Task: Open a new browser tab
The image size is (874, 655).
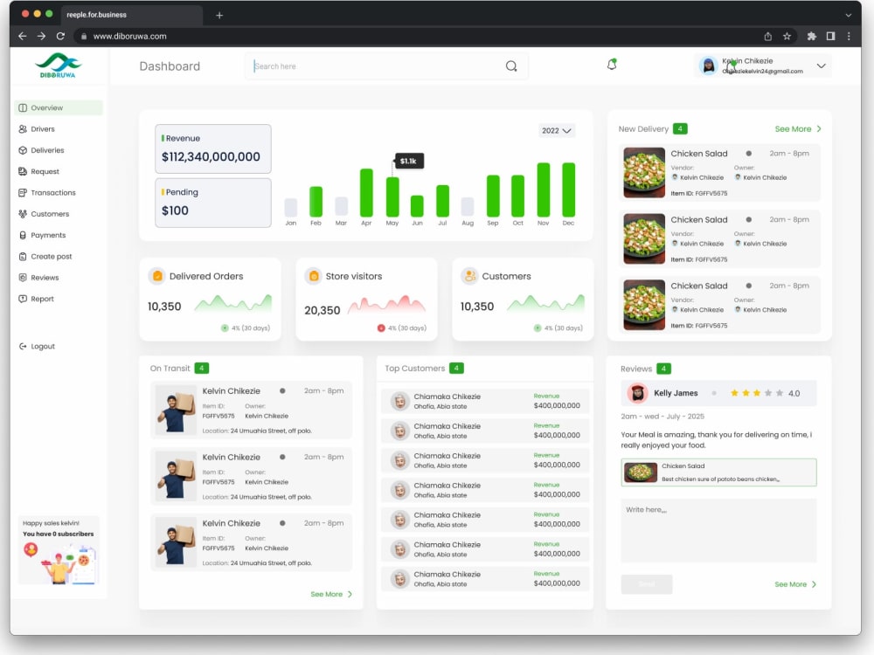Action: click(219, 15)
